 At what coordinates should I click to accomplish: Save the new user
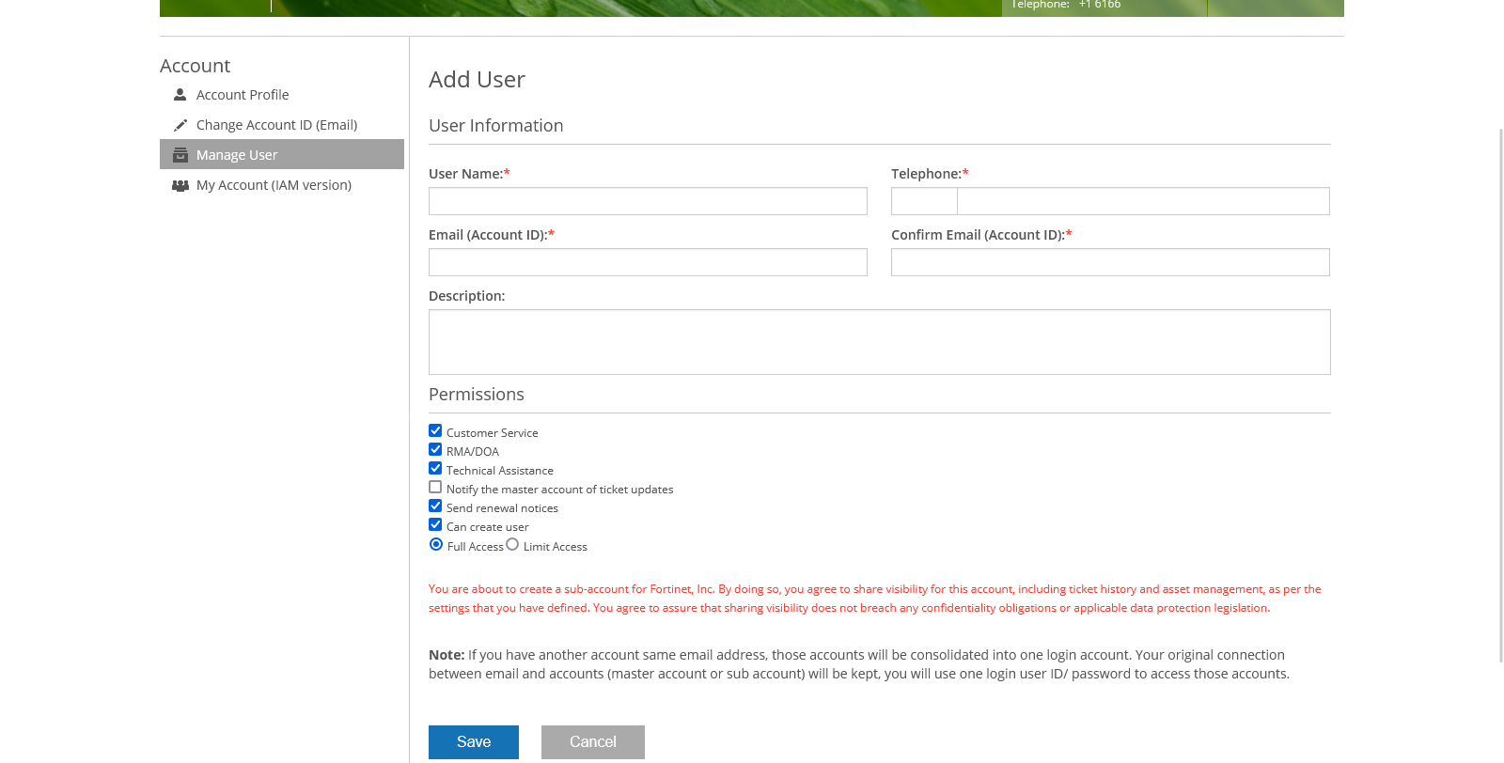tap(474, 742)
